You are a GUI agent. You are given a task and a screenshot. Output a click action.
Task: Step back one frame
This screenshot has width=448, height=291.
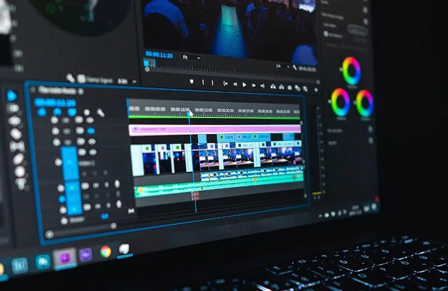[x=235, y=85]
